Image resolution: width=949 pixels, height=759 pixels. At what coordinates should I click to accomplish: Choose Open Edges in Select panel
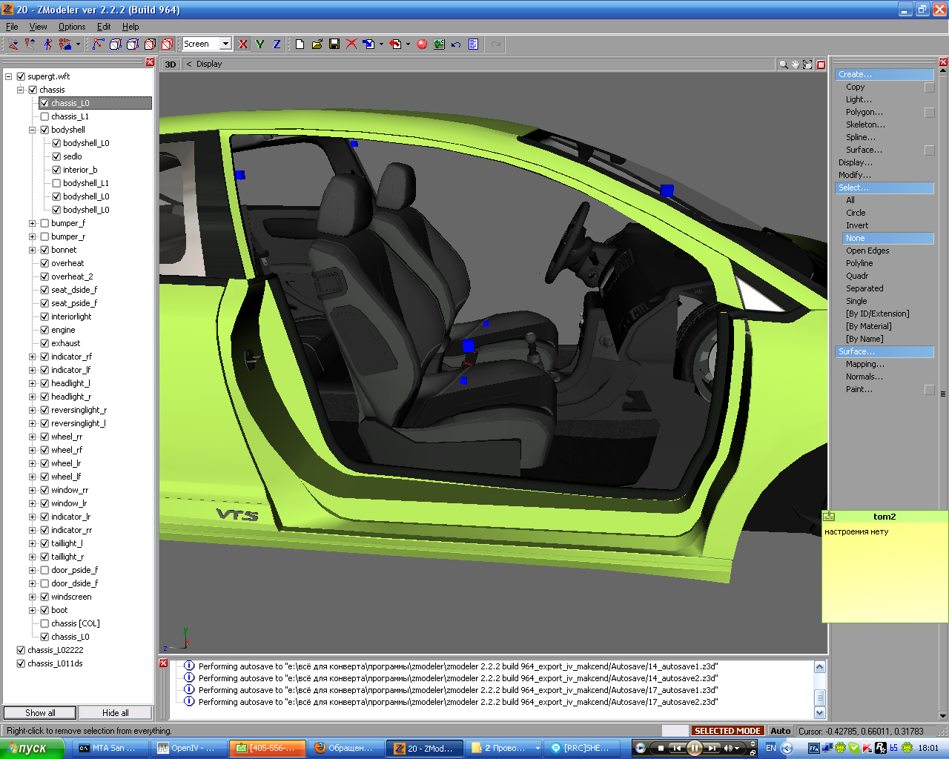(867, 251)
